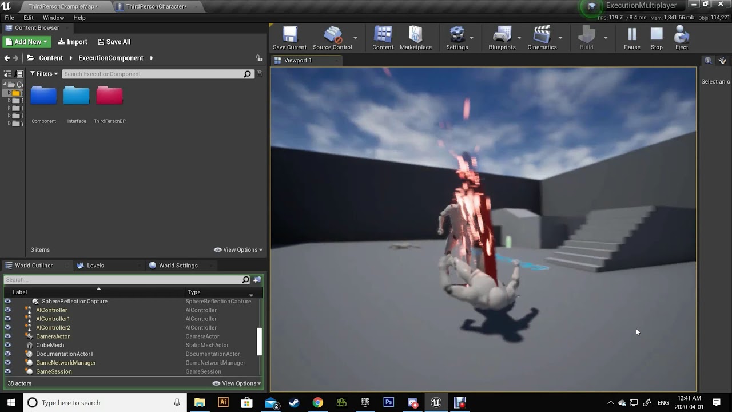Open Epic Games Launcher from taskbar

click(365, 403)
